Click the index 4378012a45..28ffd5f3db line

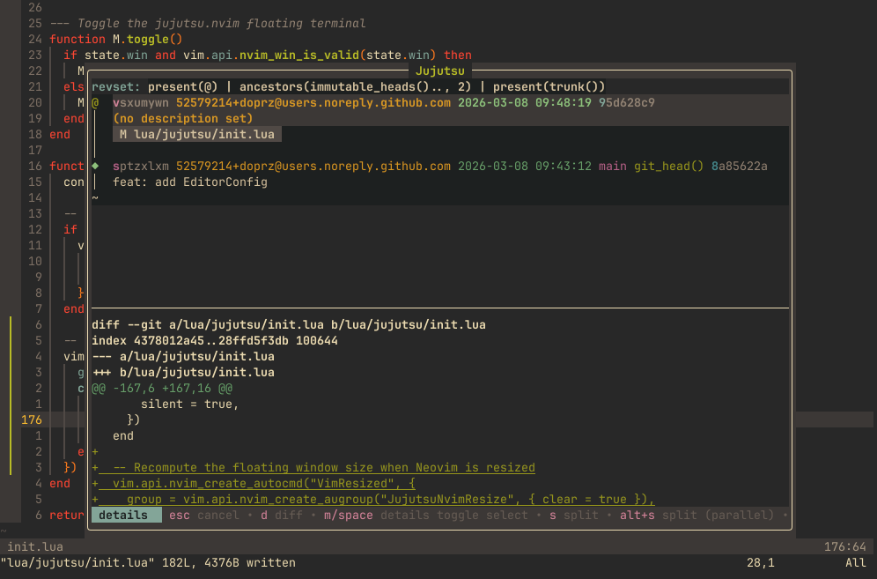[x=215, y=340]
